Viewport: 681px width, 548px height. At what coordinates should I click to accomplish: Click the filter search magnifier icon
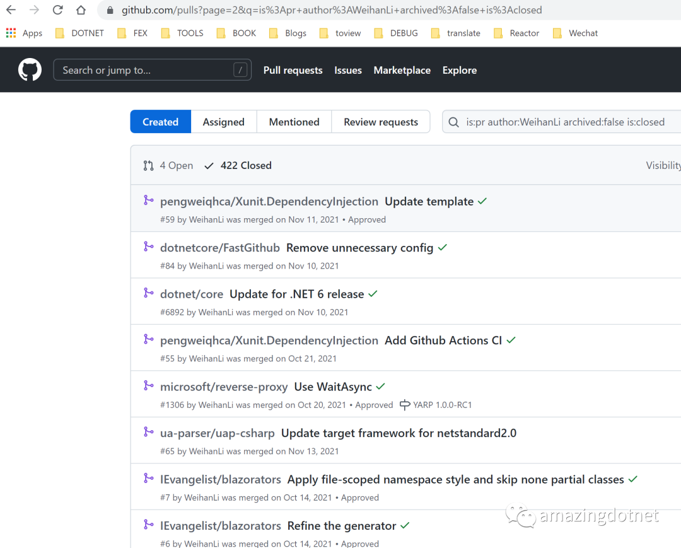tap(453, 122)
